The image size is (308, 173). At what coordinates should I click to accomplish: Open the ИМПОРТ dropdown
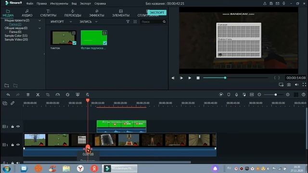tap(61, 22)
